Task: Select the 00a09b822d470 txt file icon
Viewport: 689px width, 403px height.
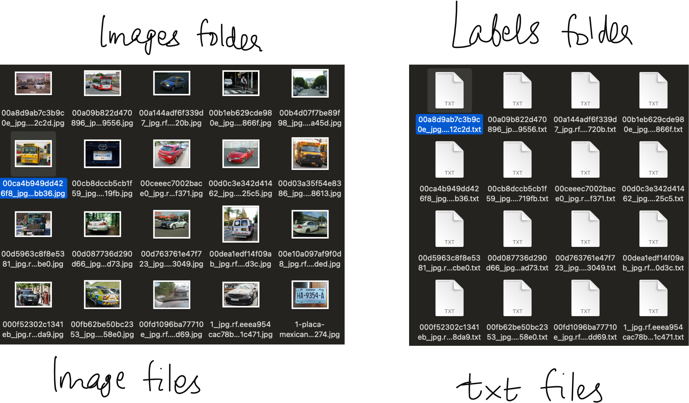Action: tap(517, 90)
